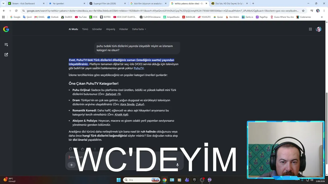Open Chrome from the taskbar

pos(165,180)
